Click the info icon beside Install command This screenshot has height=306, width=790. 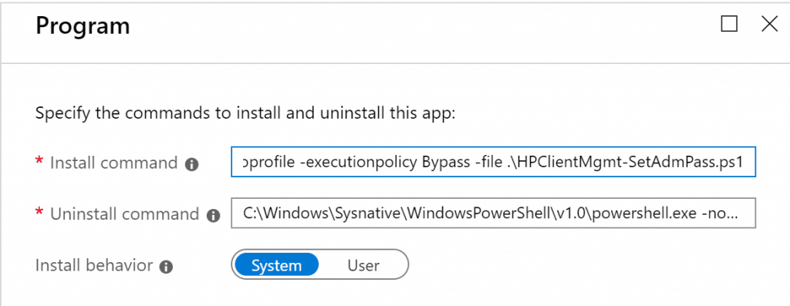pyautogui.click(x=191, y=164)
